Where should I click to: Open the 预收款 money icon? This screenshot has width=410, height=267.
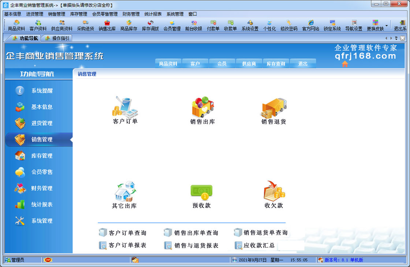coord(201,191)
